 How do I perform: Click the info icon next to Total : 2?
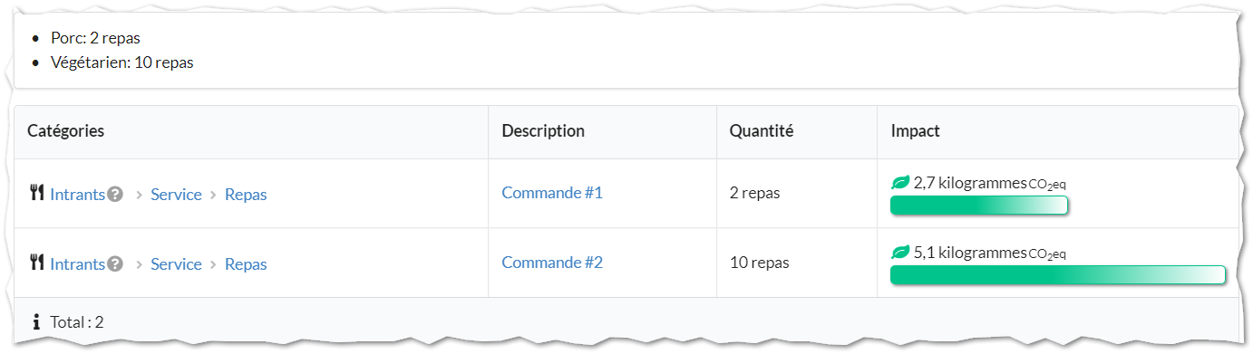[36, 321]
